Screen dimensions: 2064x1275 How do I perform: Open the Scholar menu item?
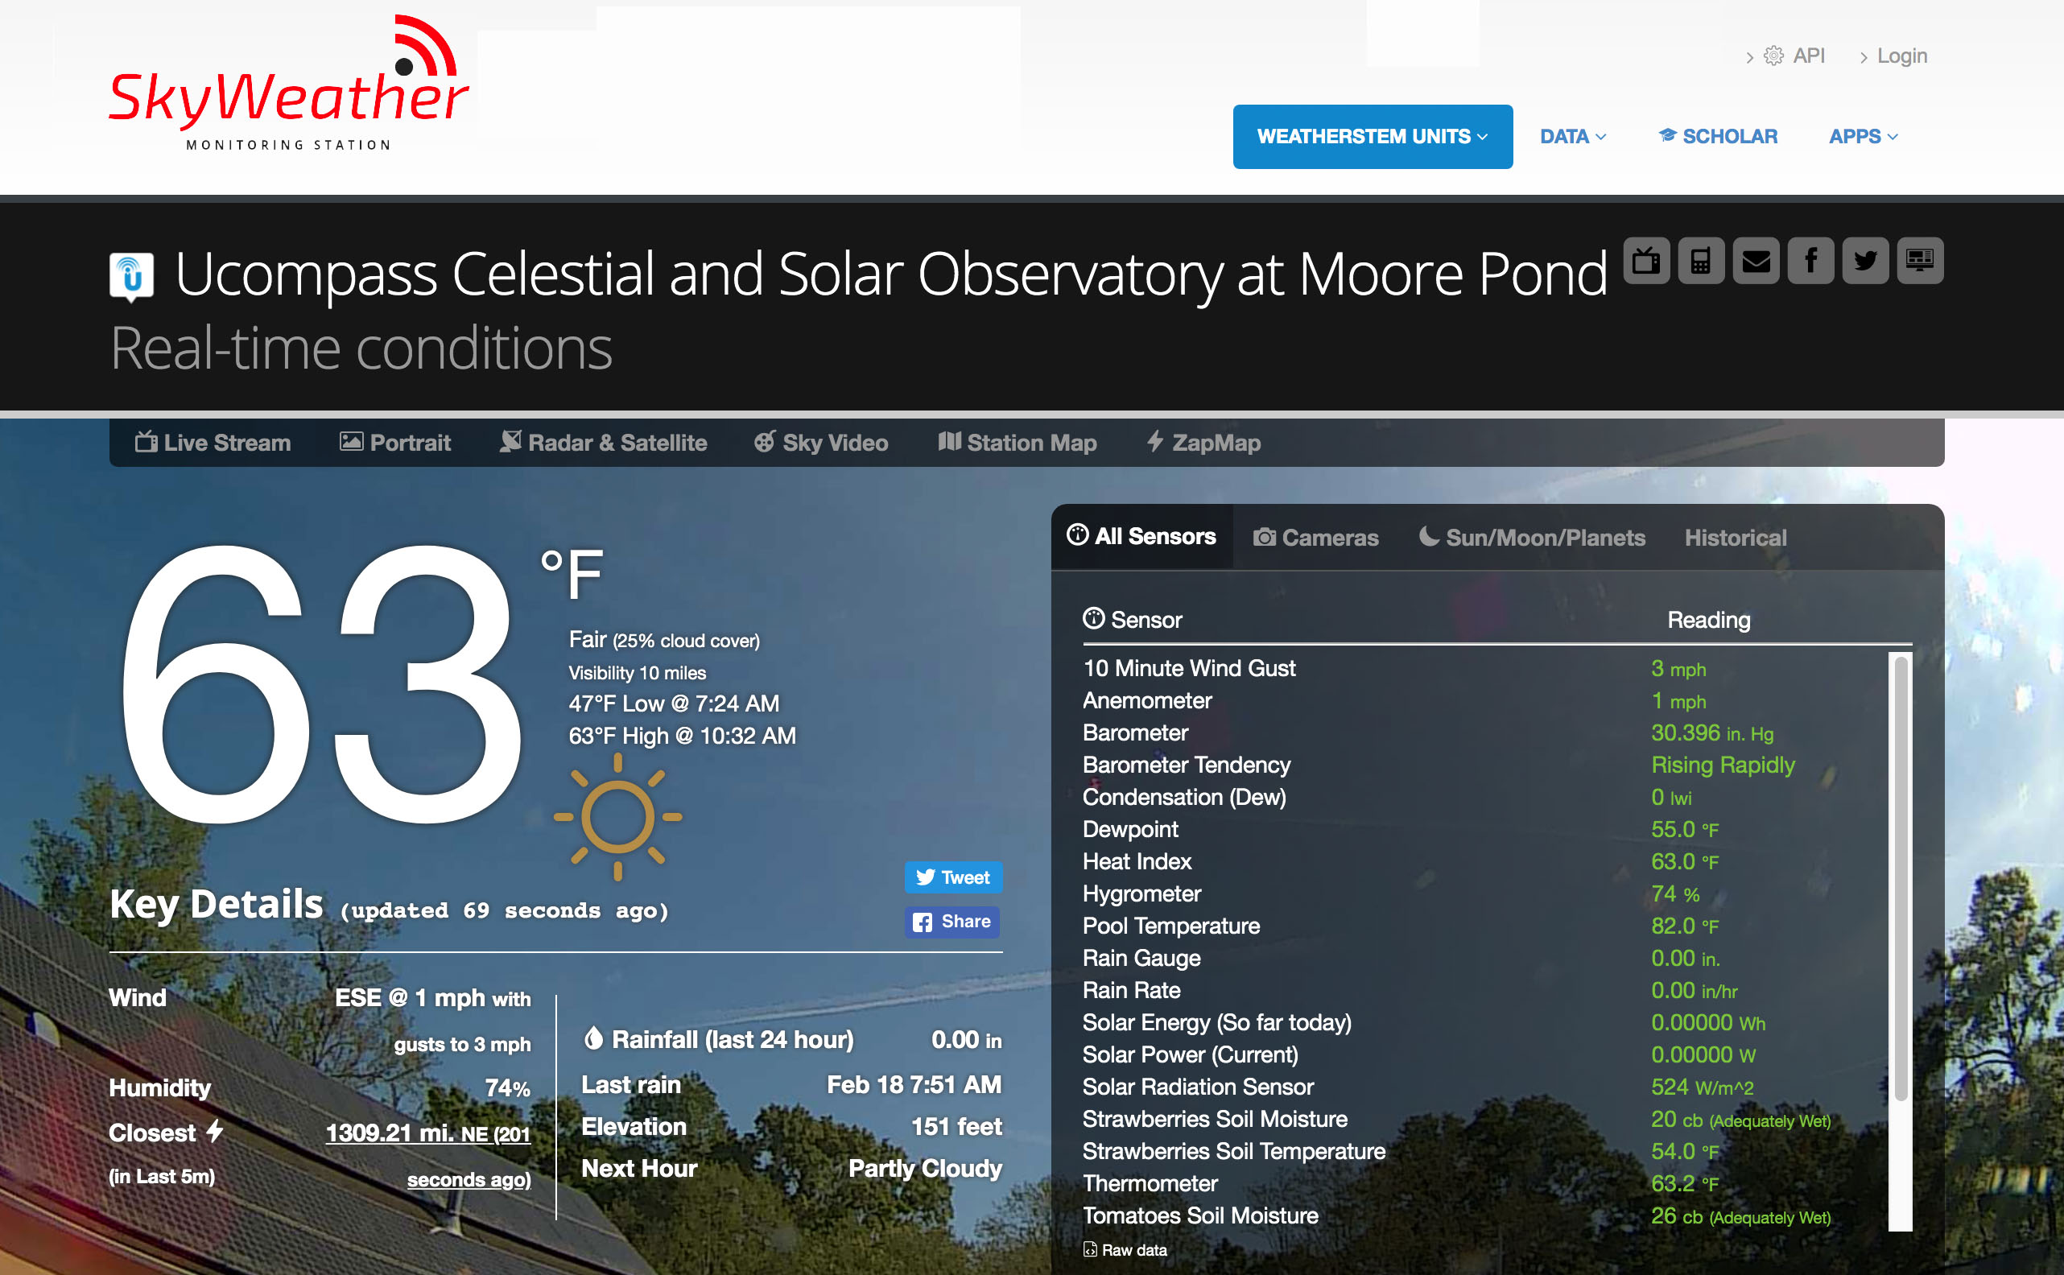pyautogui.click(x=1718, y=137)
